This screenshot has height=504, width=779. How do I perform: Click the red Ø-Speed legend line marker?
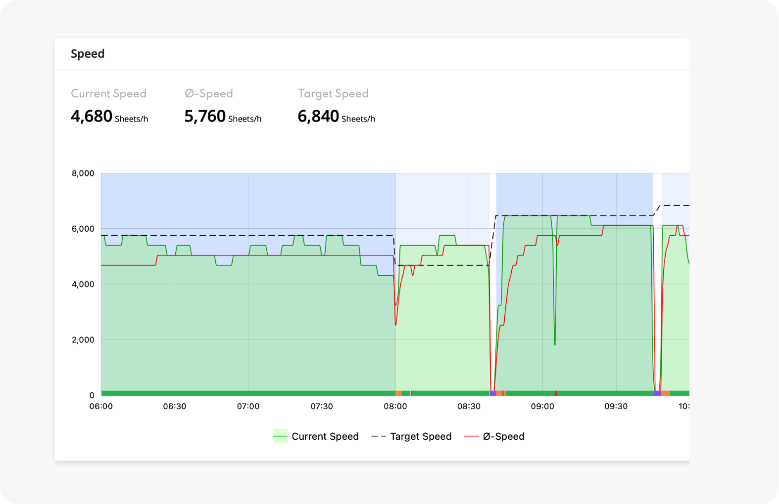pyautogui.click(x=471, y=436)
